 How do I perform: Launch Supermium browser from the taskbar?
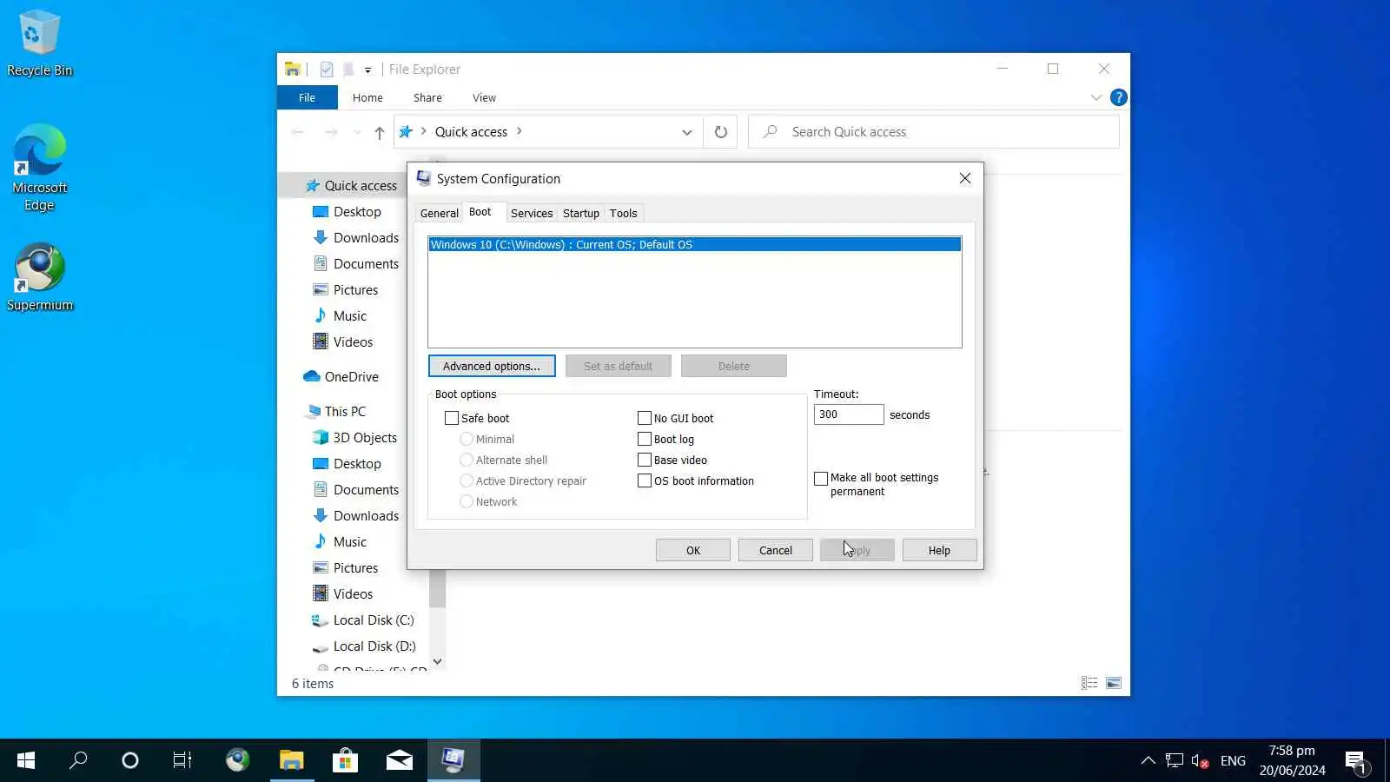237,760
